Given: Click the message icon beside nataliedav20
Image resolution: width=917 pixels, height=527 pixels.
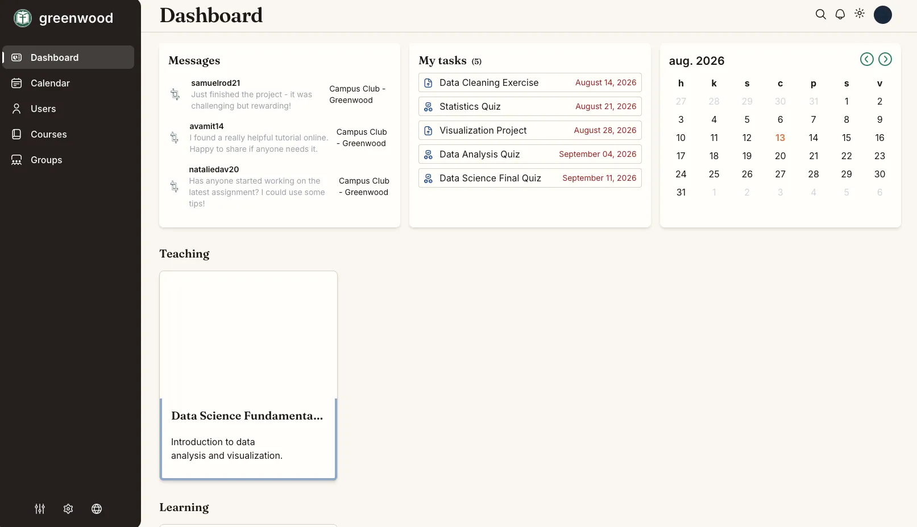Looking at the screenshot, I should click(x=174, y=186).
